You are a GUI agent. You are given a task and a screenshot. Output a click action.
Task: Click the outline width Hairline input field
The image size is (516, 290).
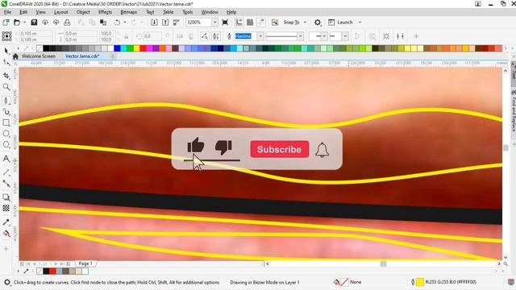coord(245,36)
